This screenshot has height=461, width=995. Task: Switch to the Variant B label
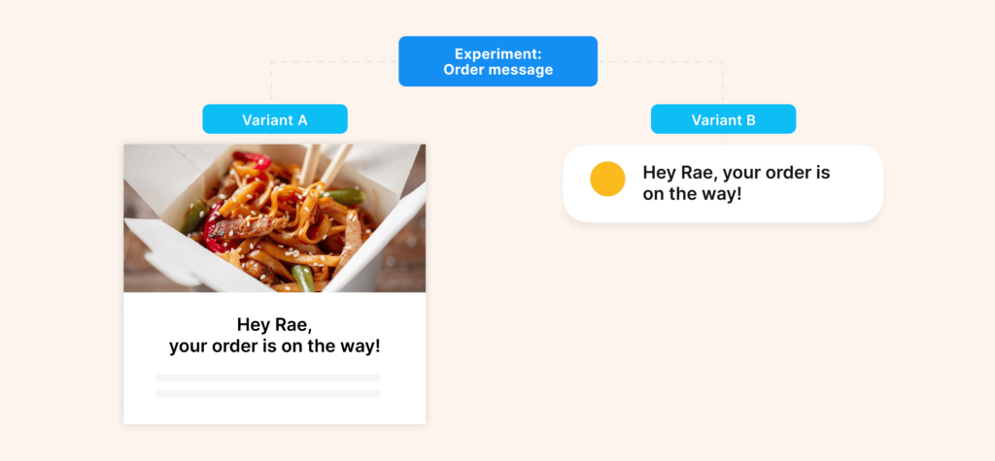click(x=723, y=119)
